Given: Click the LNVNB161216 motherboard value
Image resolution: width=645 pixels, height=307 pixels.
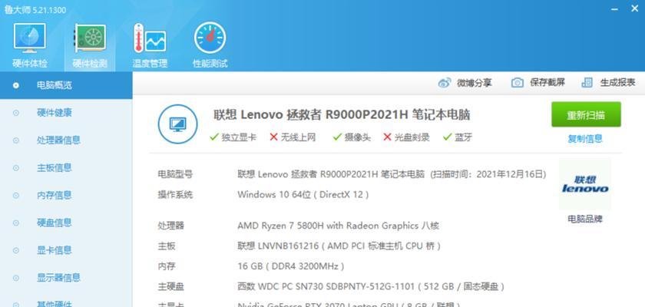Looking at the screenshot, I should 339,246.
